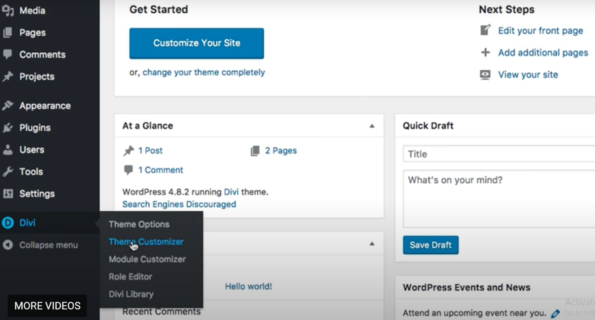The width and height of the screenshot is (595, 320).
Task: Open Role Editor from Divi submenu
Action: 131,277
